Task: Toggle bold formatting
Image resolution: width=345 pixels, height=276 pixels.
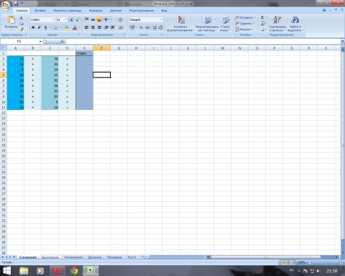Action: point(33,27)
